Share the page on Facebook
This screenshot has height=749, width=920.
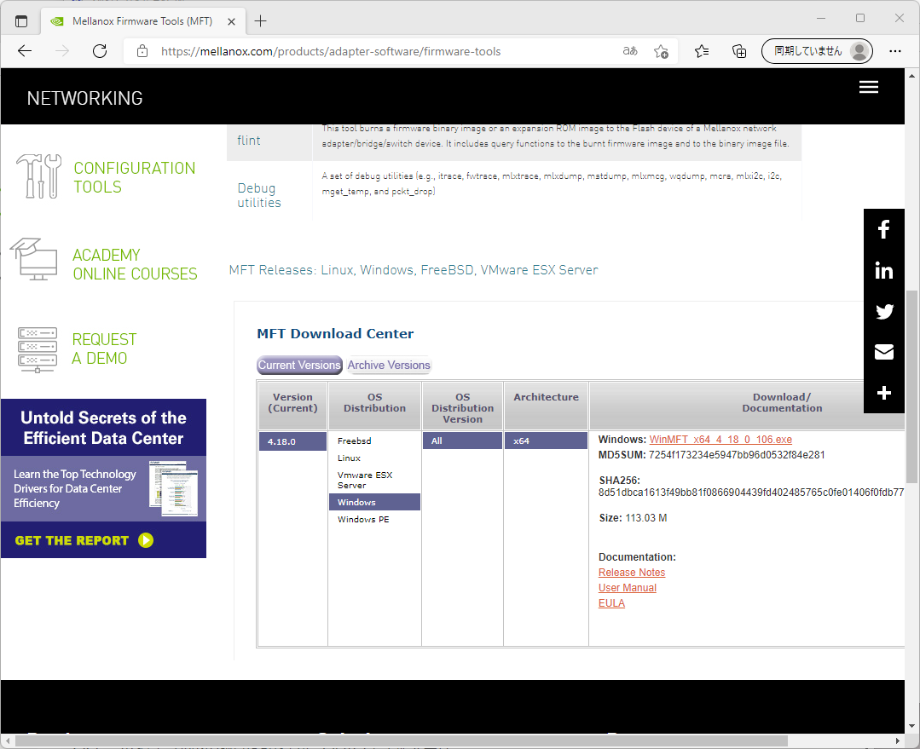pyautogui.click(x=883, y=229)
